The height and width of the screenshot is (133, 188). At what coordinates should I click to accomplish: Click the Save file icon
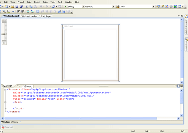click(17, 6)
